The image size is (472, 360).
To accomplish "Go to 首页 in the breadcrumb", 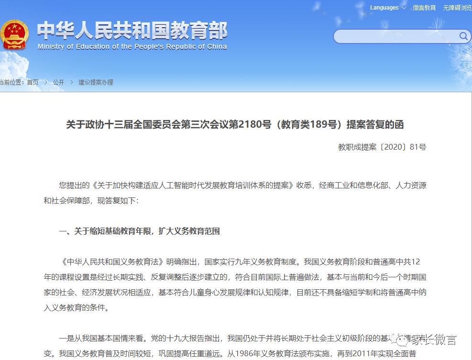I will (33, 82).
